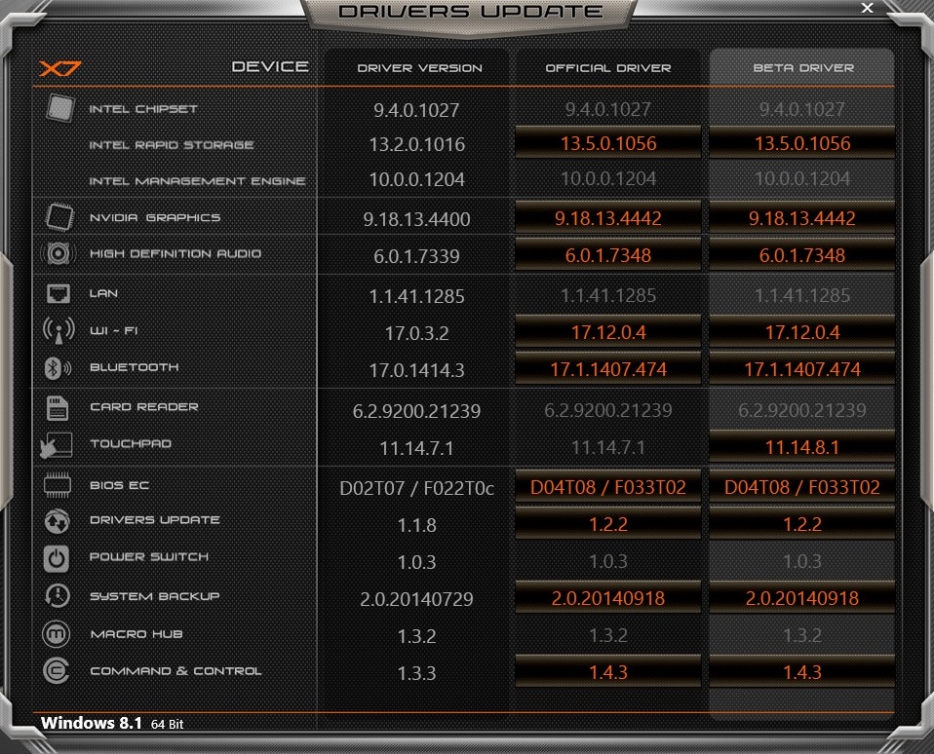934x754 pixels.
Task: Install official BIOS EC update D04T08 / F033T02
Action: point(608,487)
